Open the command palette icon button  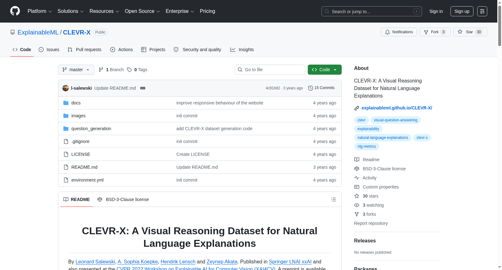pos(482,11)
